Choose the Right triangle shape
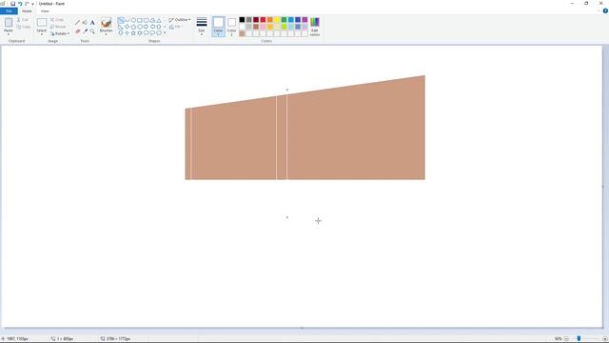609x343 pixels. tap(121, 27)
